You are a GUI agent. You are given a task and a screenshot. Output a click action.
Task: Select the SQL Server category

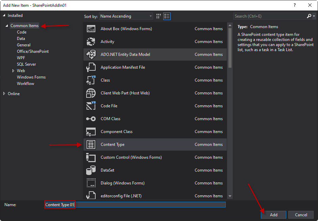(26, 64)
